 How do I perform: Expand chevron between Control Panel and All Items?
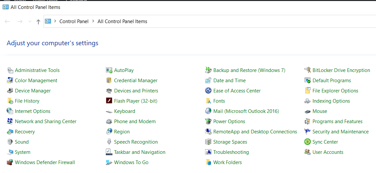click(x=93, y=21)
